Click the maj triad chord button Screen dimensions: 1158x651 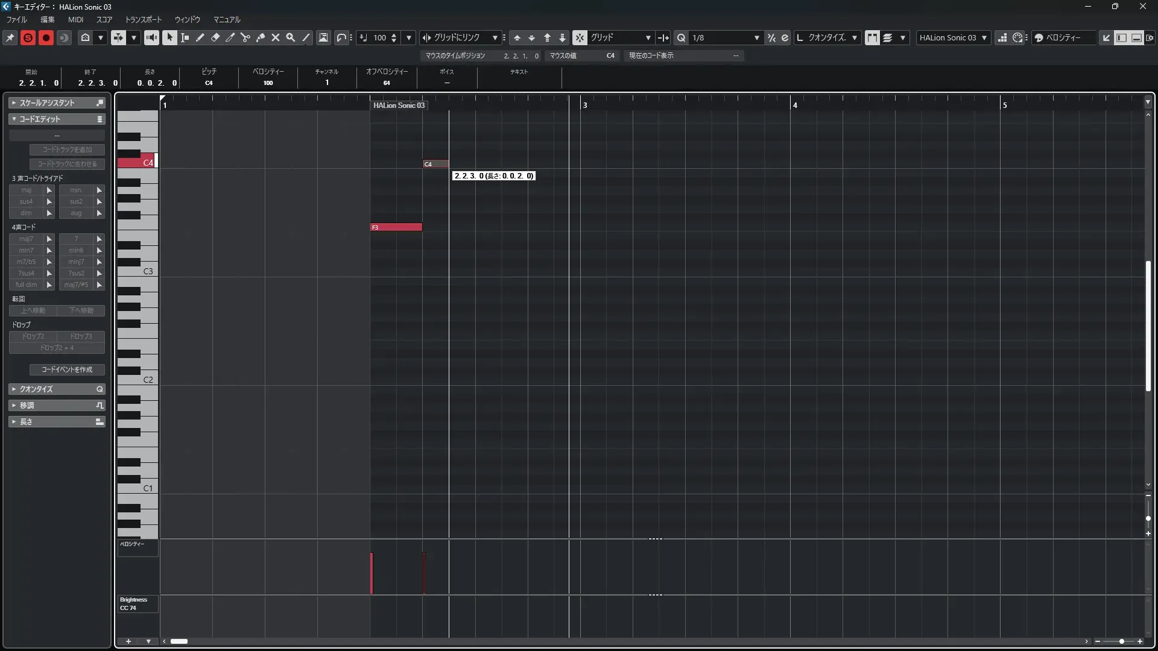[x=27, y=190]
